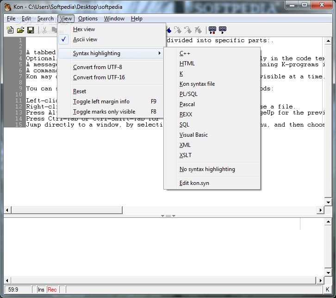Click the first grayed bookmark arrow icon
336x298 pixels.
coord(178,30)
